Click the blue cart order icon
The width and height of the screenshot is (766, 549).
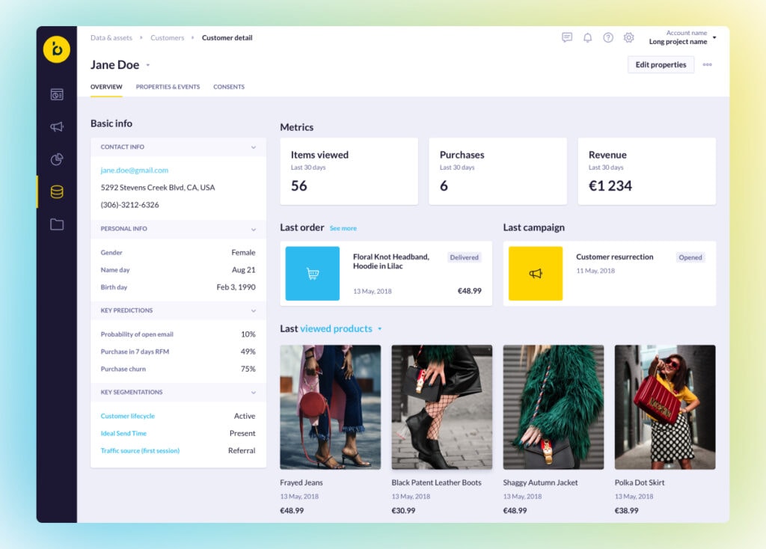312,274
